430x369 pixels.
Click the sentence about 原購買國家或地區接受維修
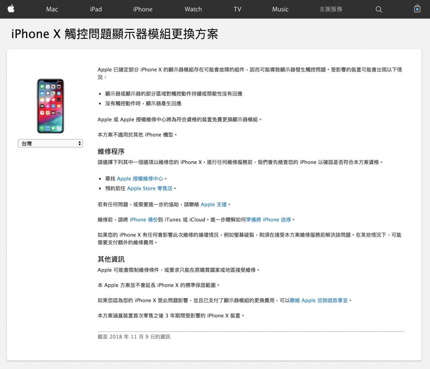[178, 270]
